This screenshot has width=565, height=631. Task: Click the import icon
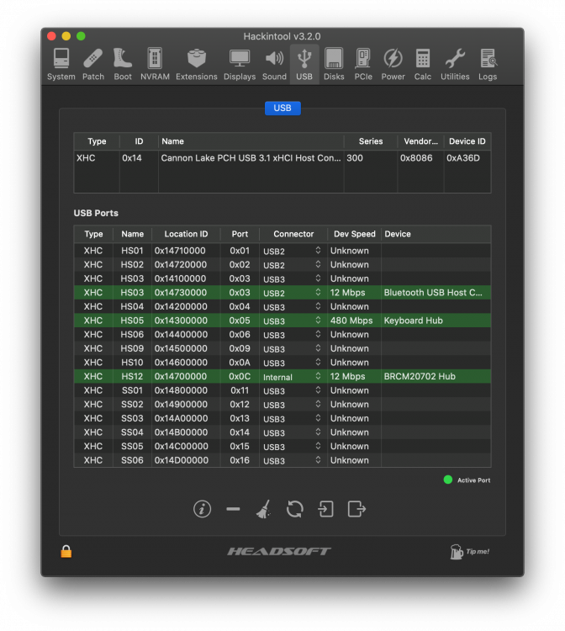[x=325, y=509]
